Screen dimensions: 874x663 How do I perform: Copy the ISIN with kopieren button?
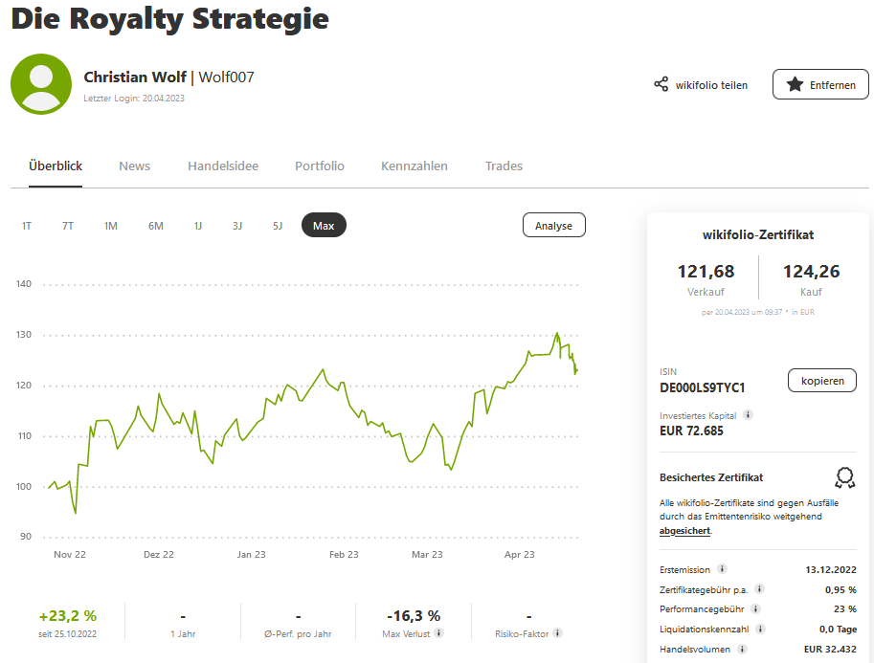pyautogui.click(x=822, y=381)
